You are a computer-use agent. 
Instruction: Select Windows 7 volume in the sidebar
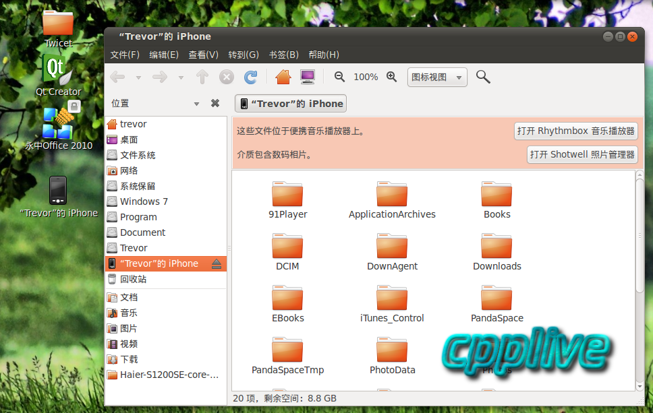(166, 201)
